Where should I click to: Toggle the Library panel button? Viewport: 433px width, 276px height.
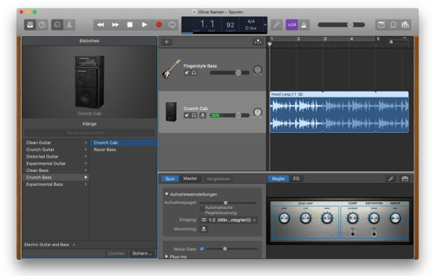(30, 25)
